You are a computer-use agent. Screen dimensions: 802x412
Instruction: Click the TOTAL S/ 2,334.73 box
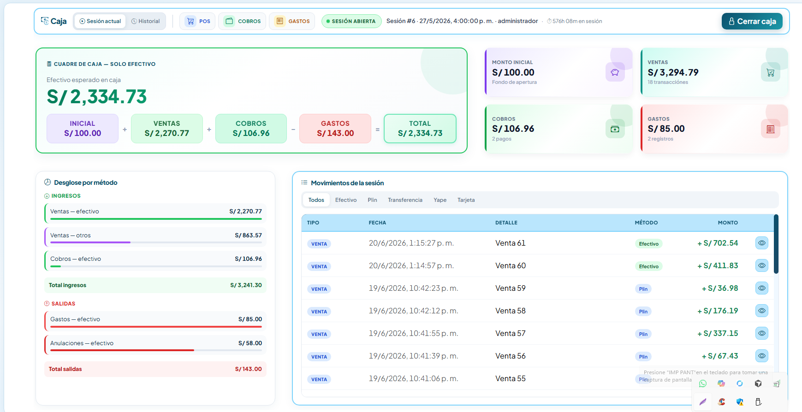(x=420, y=129)
